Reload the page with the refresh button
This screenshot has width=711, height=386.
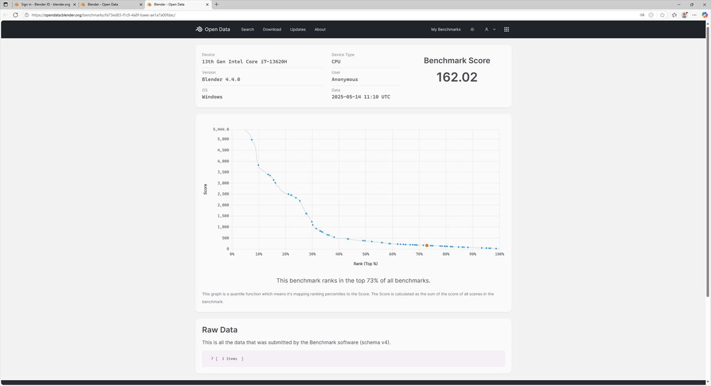point(17,15)
